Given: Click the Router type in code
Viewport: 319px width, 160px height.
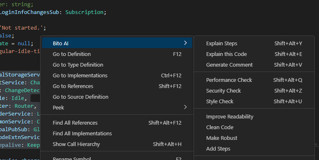Looking at the screenshot, I should 24,106.
